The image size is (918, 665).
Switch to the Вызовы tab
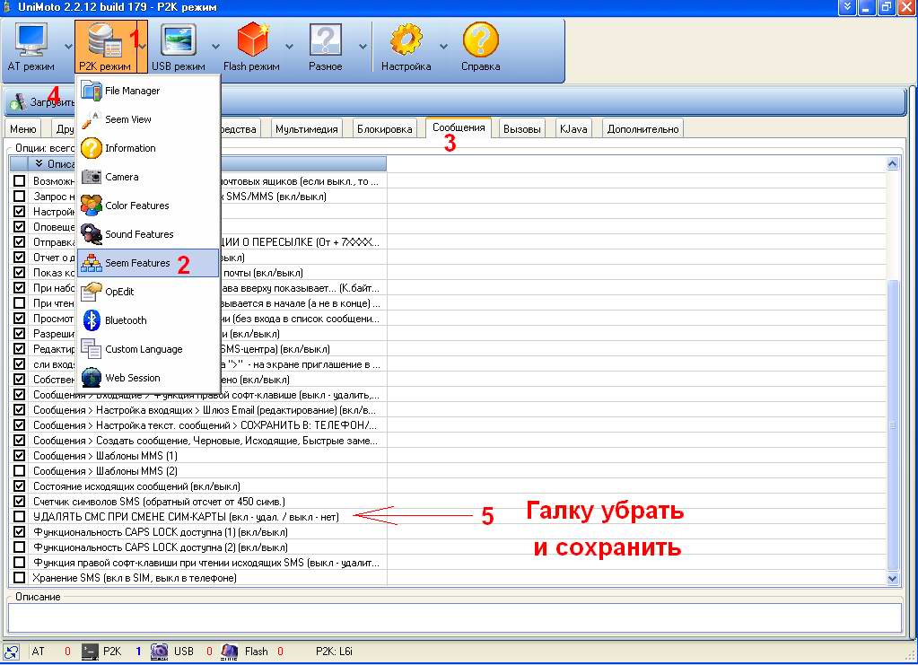(x=521, y=129)
